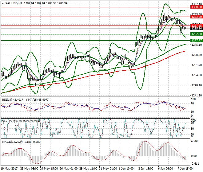203x172 pixels.
Task: Click the RSI scale level 70
Action: coord(192,104)
